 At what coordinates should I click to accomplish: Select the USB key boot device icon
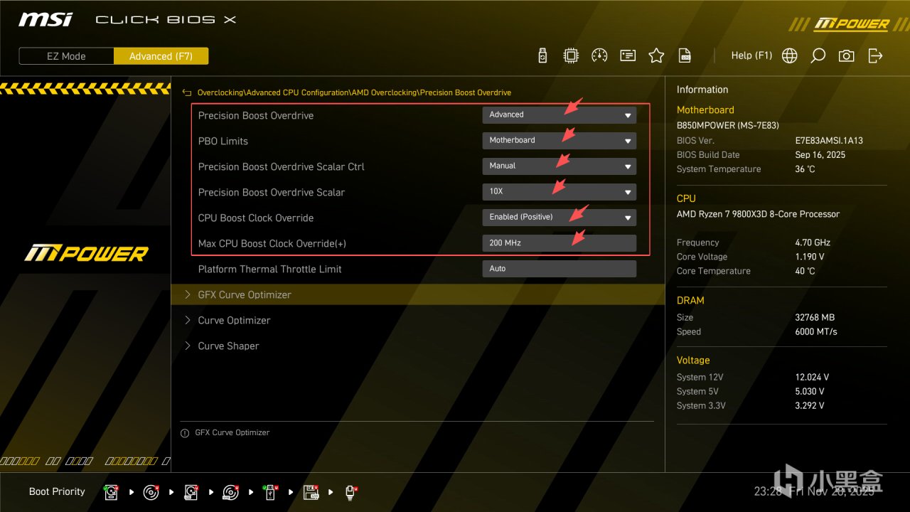(x=270, y=492)
